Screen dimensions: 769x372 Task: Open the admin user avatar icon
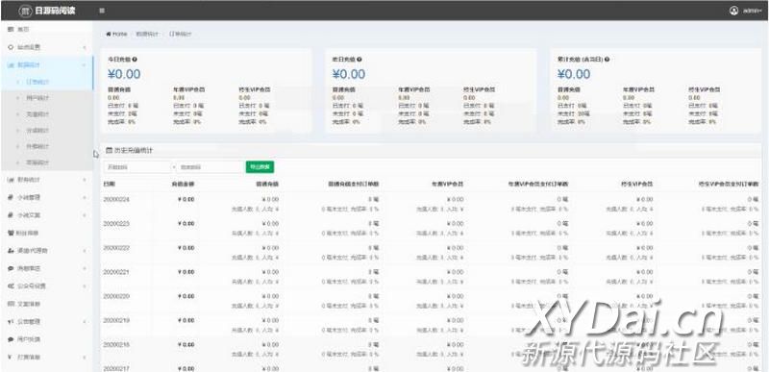(x=733, y=11)
